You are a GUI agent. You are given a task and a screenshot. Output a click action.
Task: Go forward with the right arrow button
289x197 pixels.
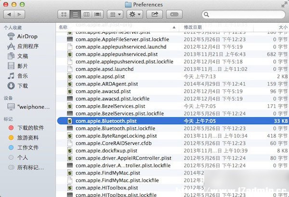20,14
